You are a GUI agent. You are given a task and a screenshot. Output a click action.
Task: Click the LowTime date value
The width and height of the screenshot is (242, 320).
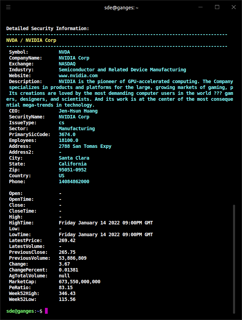click(x=106, y=235)
